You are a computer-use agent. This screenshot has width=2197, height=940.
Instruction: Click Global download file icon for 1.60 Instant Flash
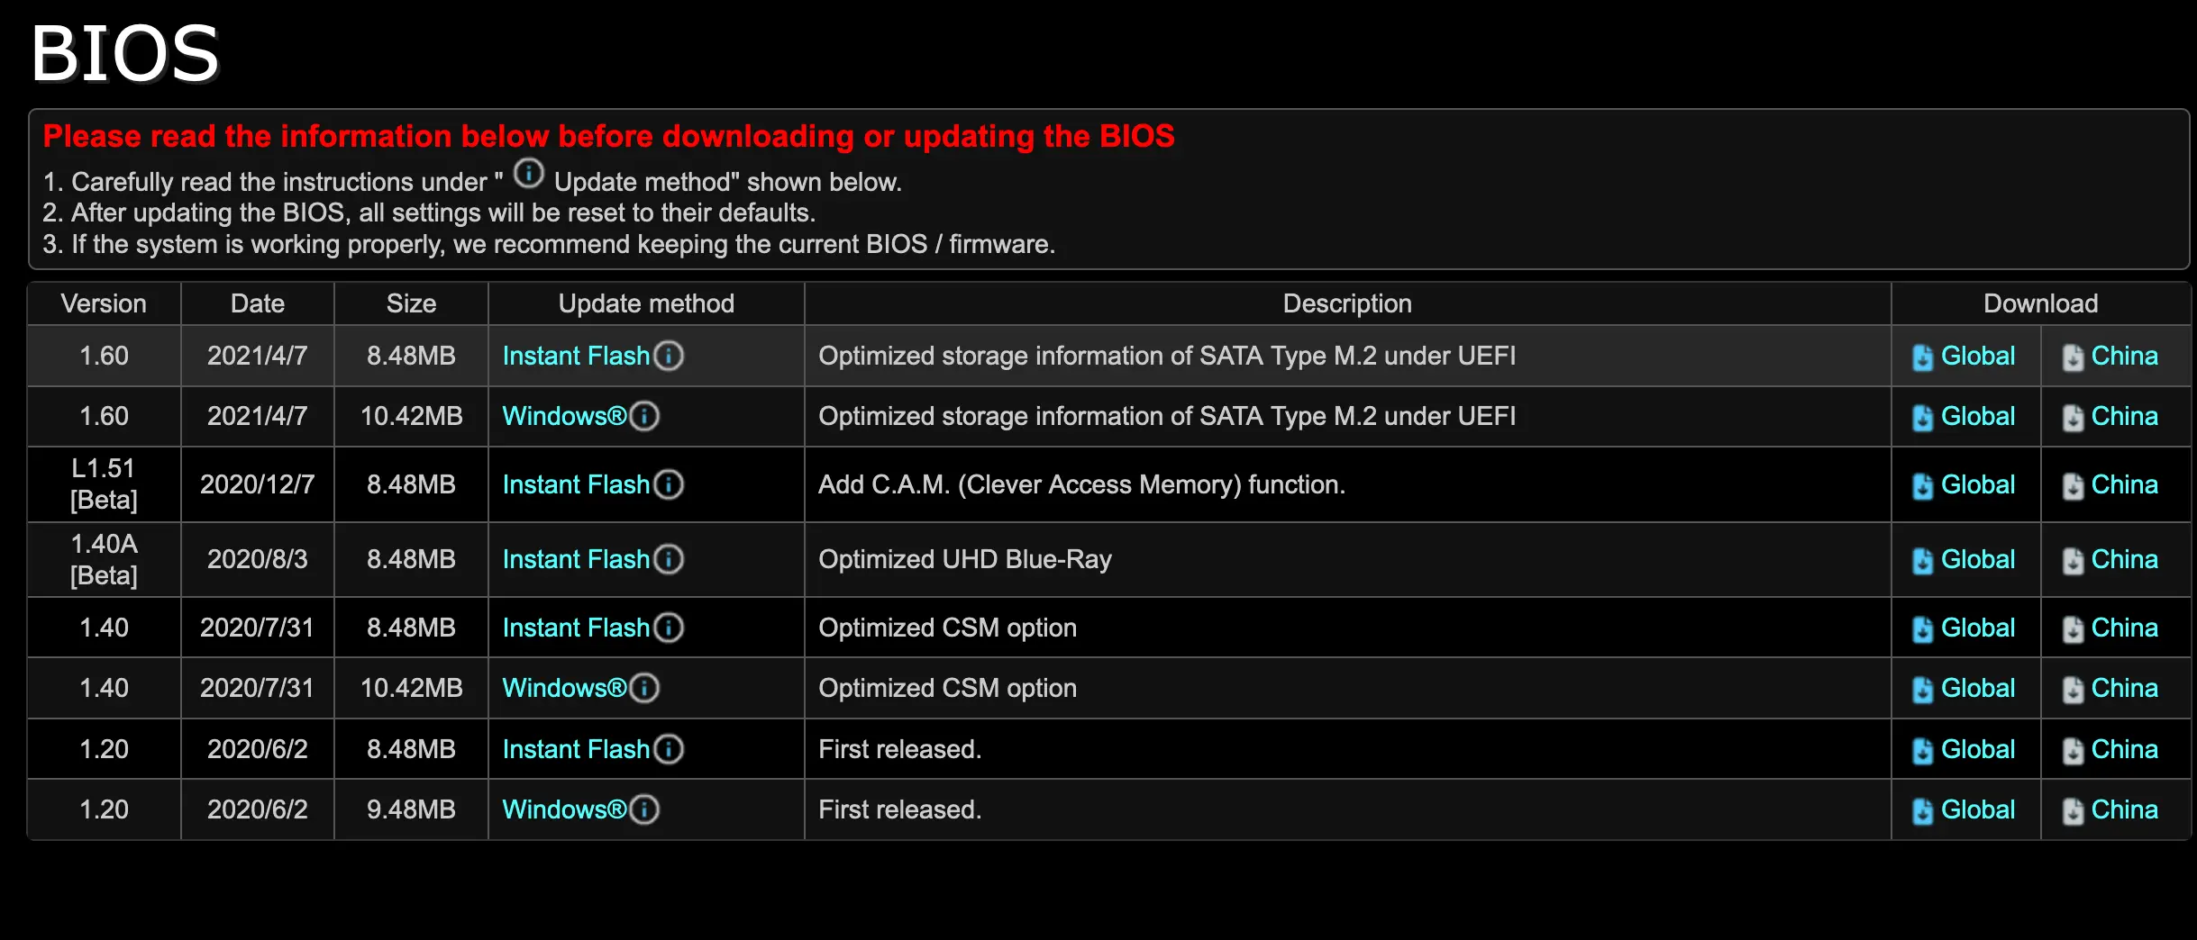(x=1922, y=357)
